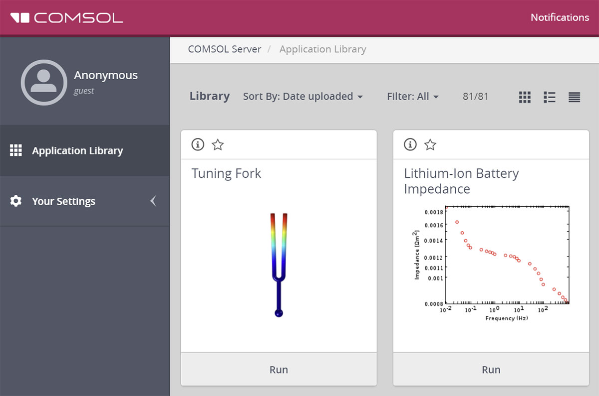Click the Your Settings gear icon
The width and height of the screenshot is (599, 396).
pyautogui.click(x=16, y=201)
